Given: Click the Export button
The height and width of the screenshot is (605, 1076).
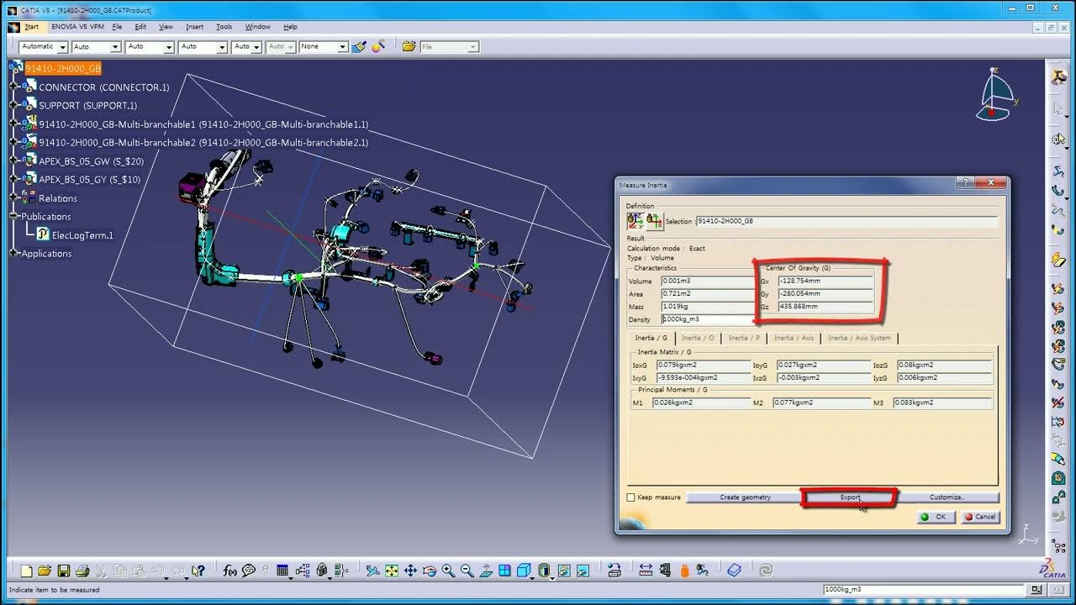Looking at the screenshot, I should pos(850,497).
